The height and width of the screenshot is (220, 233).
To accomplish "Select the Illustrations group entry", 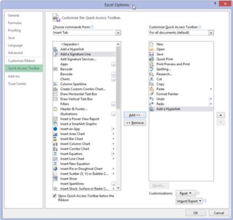I will tap(84, 114).
